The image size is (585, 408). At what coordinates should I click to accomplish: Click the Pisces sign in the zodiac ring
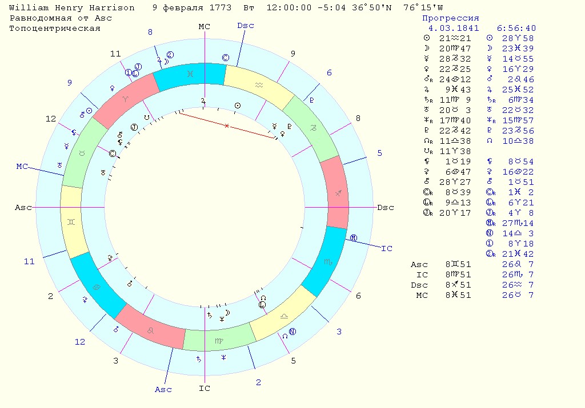(190, 74)
